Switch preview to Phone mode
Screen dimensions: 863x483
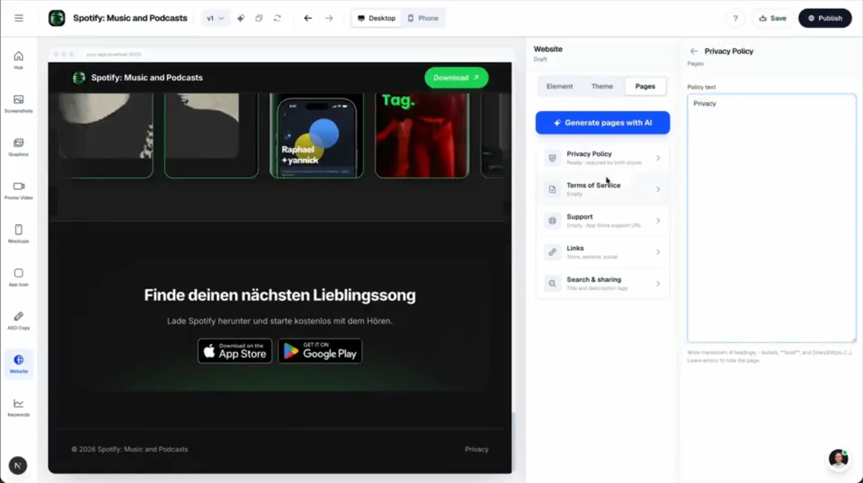pos(423,18)
